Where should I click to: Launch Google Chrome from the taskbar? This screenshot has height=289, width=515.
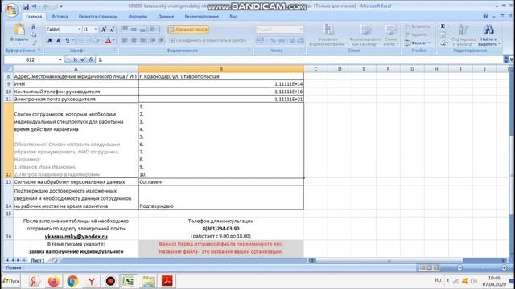[x=72, y=281]
